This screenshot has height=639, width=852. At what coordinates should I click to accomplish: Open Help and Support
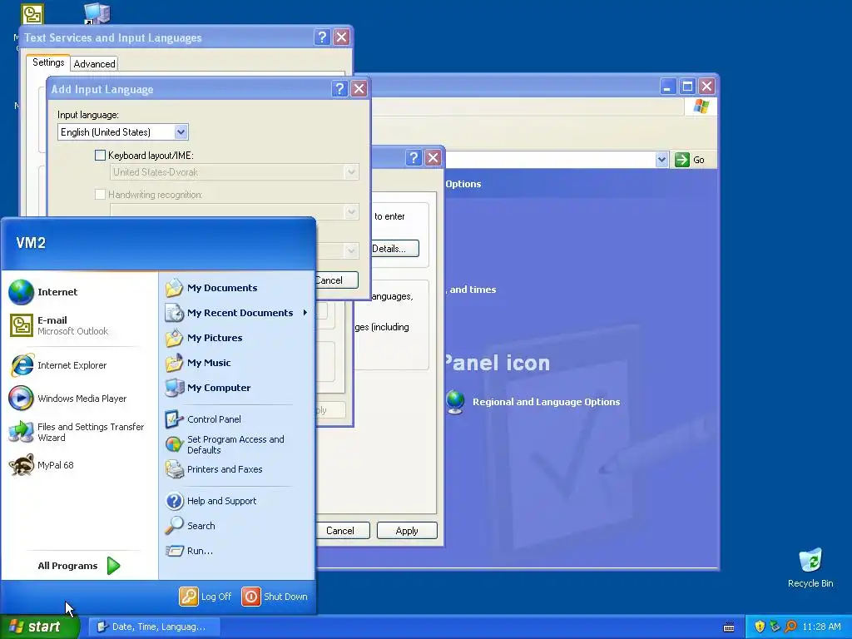click(211, 501)
